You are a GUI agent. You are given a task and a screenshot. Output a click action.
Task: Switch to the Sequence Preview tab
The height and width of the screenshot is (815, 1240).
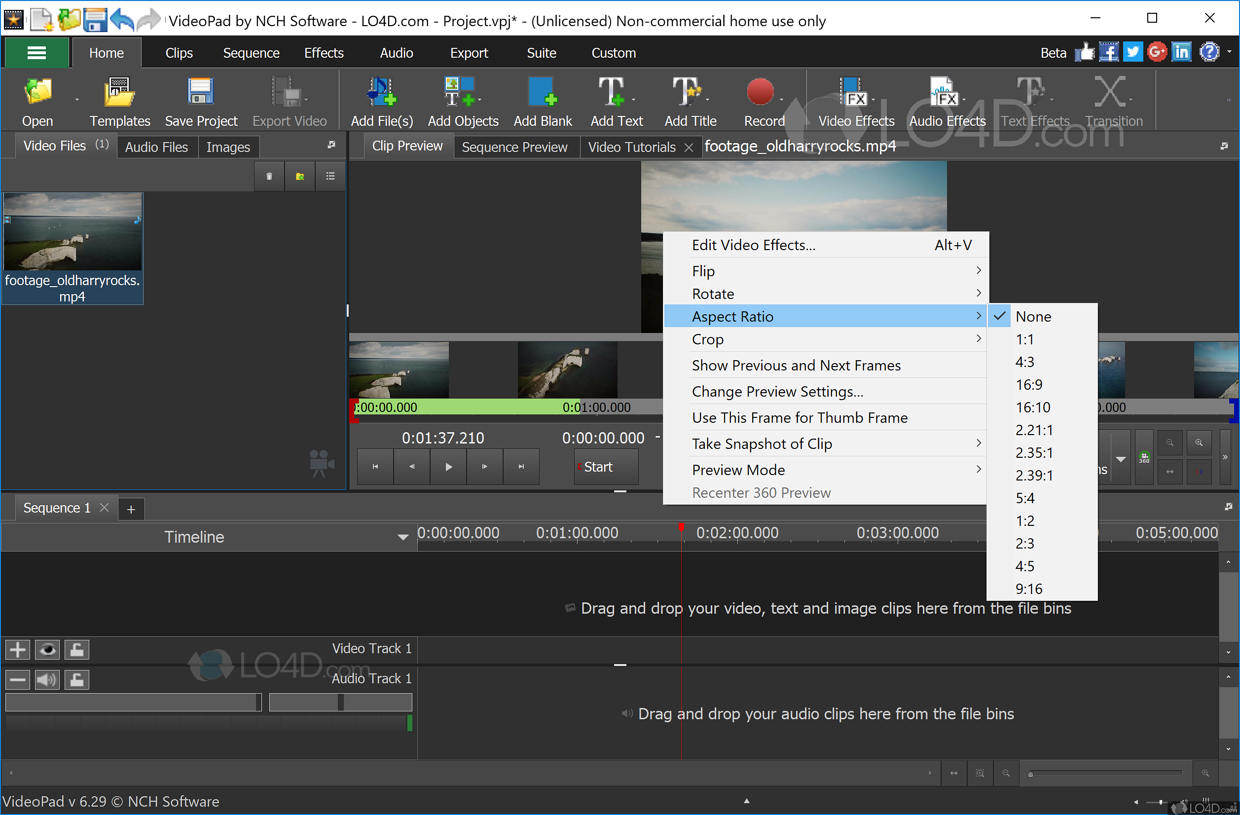[514, 147]
